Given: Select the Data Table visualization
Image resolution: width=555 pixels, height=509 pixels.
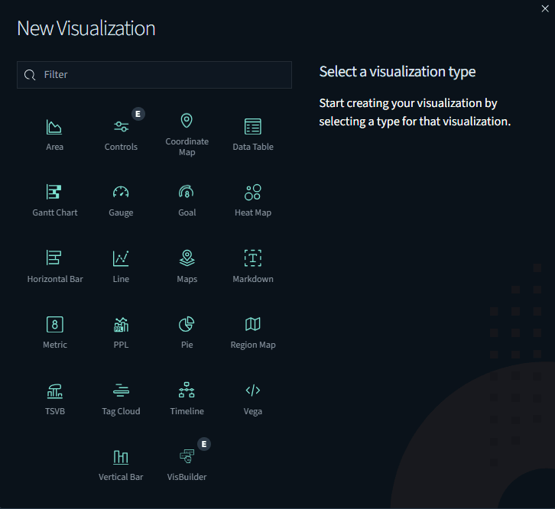Looking at the screenshot, I should pyautogui.click(x=253, y=135).
